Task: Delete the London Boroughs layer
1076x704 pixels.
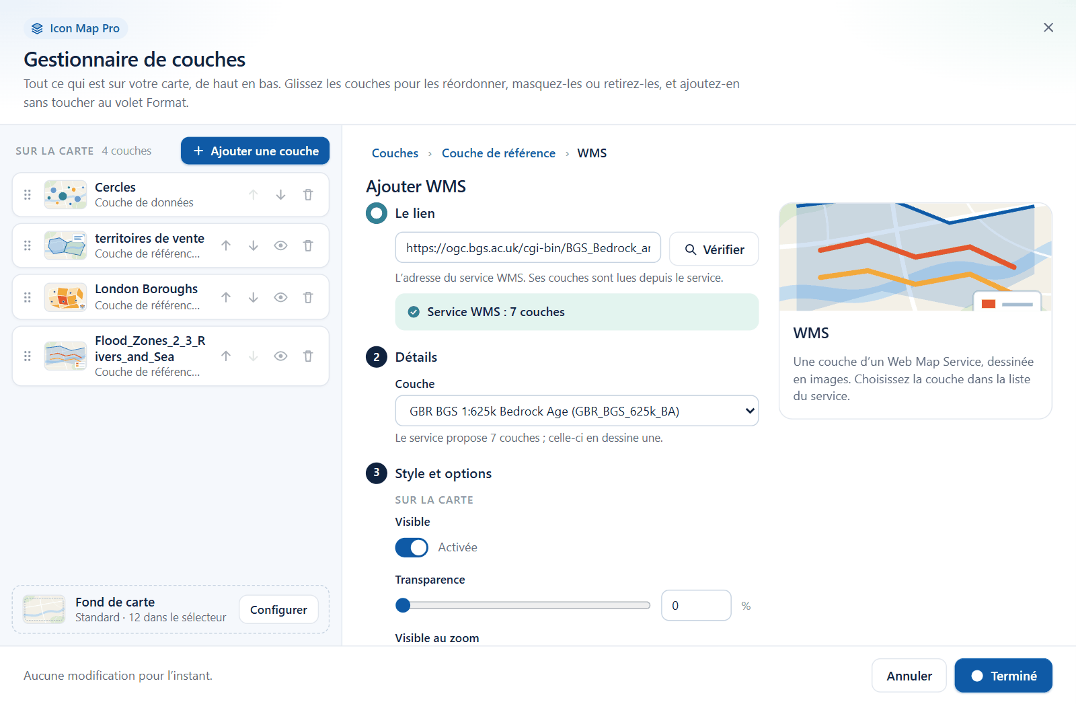Action: (x=308, y=297)
